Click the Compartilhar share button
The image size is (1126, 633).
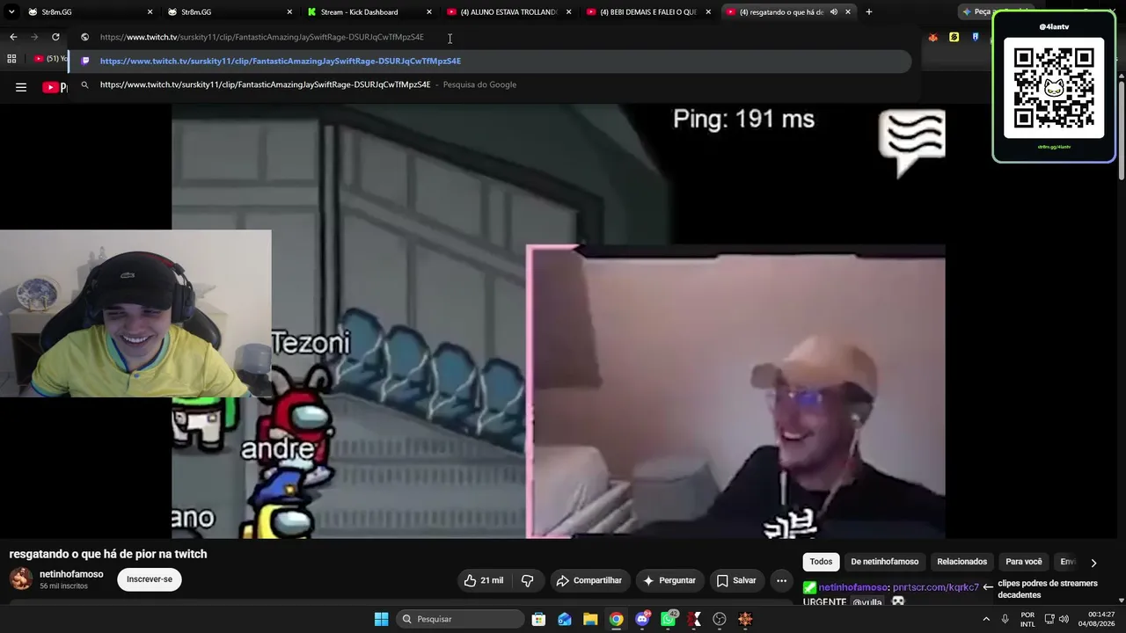[x=589, y=580]
